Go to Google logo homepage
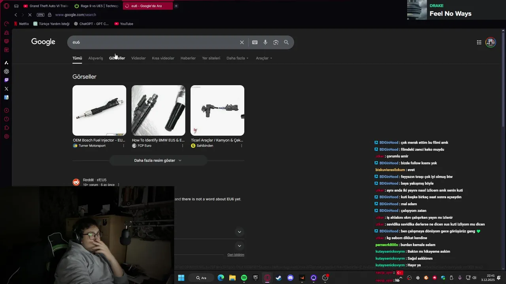The height and width of the screenshot is (284, 506). point(43,42)
